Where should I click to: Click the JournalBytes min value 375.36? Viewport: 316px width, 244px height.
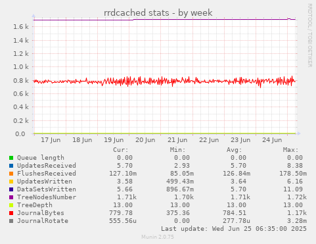(178, 213)
